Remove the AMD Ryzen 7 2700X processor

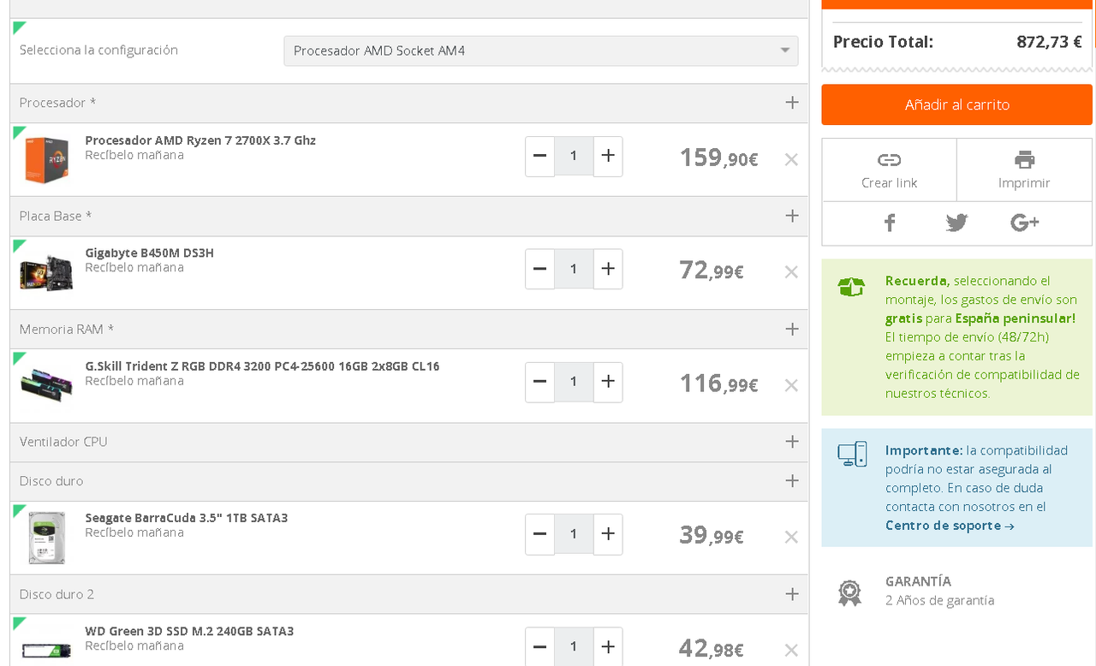click(x=791, y=159)
